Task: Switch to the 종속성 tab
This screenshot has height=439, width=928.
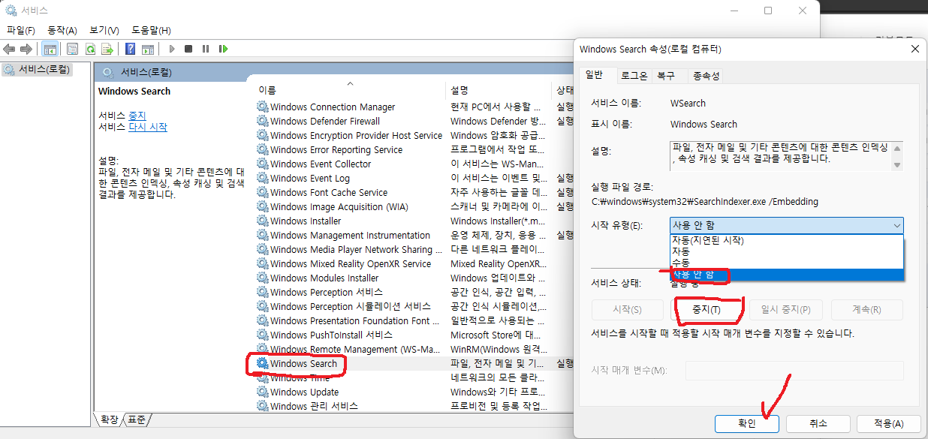Action: [706, 76]
